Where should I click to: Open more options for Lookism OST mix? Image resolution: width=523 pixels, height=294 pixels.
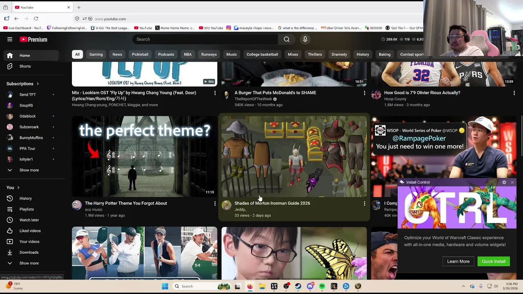pos(215,93)
